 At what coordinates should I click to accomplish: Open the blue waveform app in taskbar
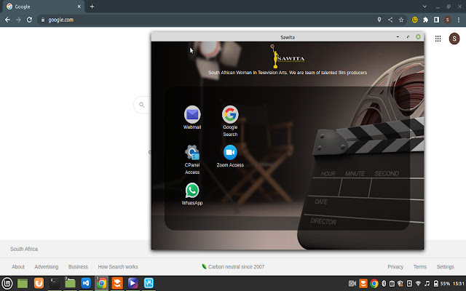tap(149, 283)
